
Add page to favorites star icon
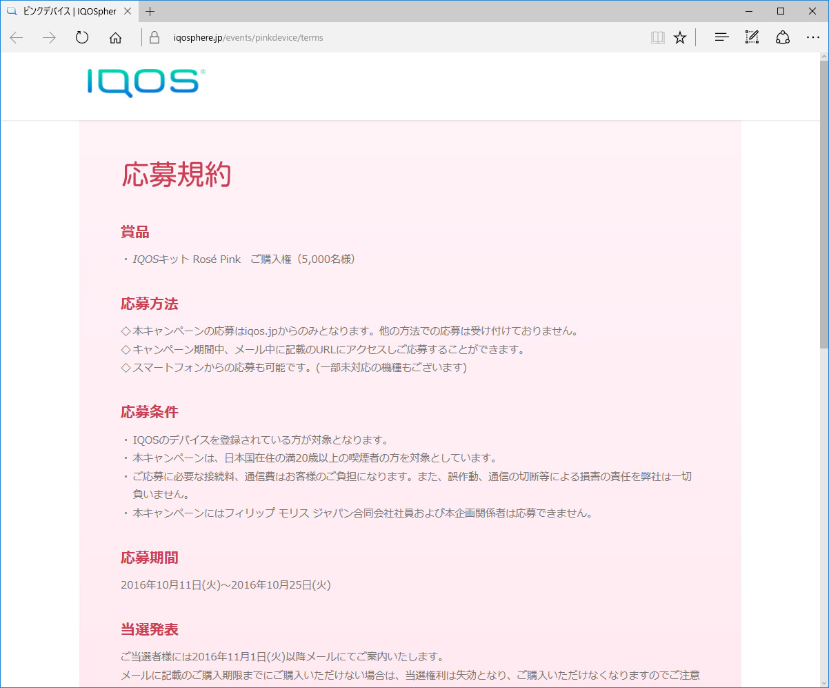coord(680,38)
